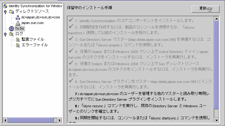This screenshot has height=126, width=225.
Task: Open the 監査ファイル log entry
Action: pos(33,39)
